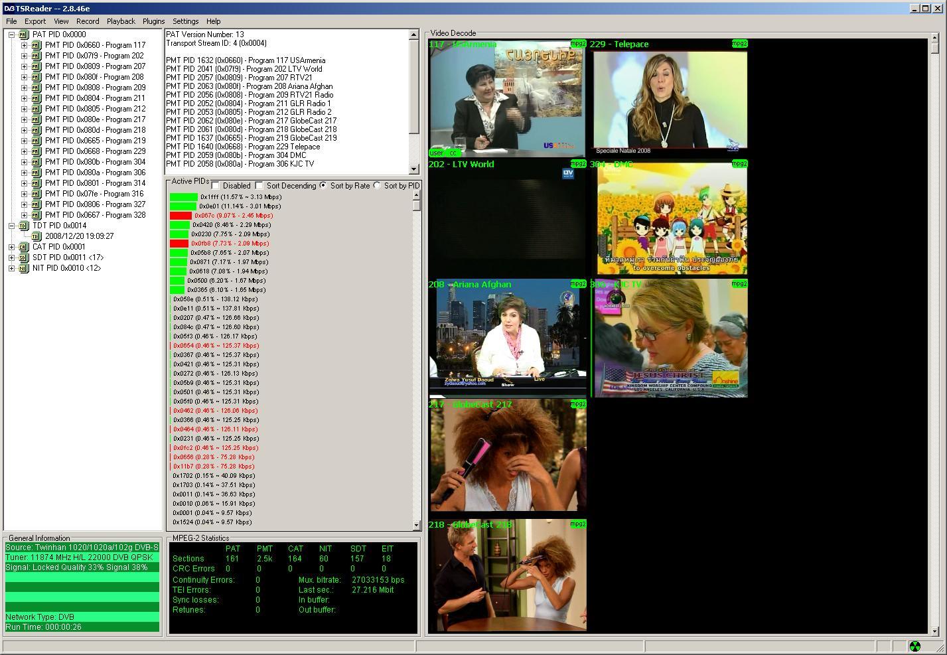Expand the CAT PID 0x0001 node
Viewport: 947px width, 655px height.
pyautogui.click(x=11, y=247)
